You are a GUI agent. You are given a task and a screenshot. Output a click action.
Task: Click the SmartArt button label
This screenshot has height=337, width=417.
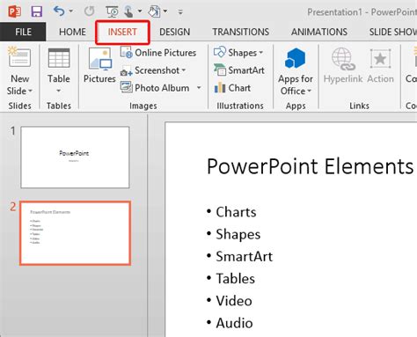(x=246, y=70)
